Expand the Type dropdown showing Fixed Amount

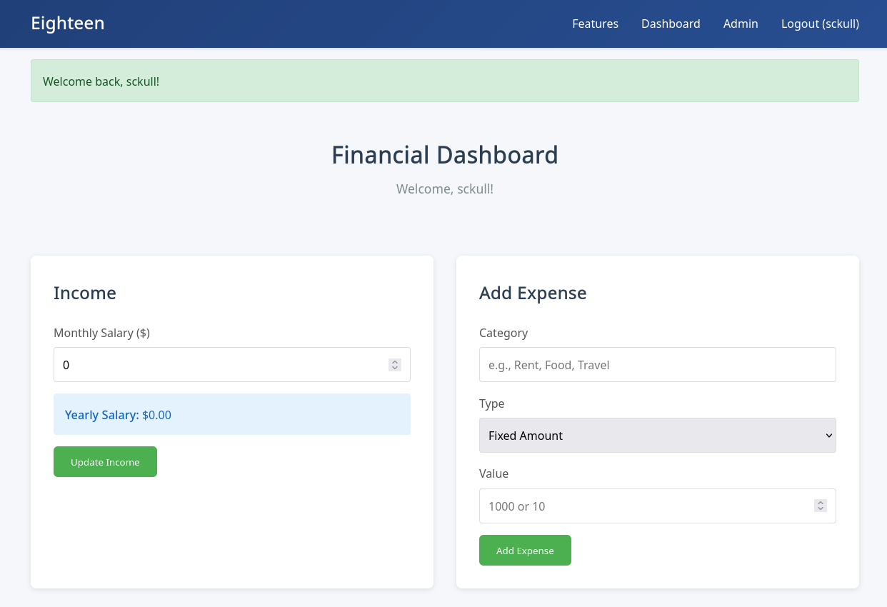click(x=657, y=436)
